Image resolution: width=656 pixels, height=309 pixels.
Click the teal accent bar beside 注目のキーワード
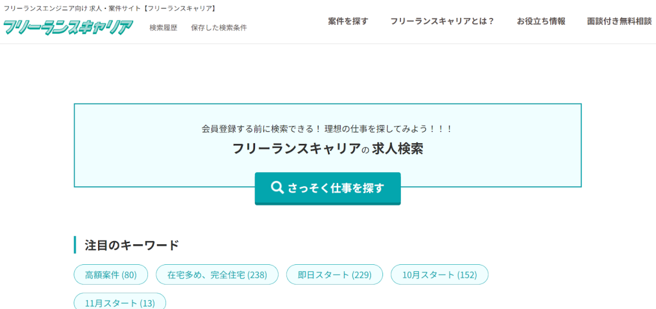pos(75,245)
